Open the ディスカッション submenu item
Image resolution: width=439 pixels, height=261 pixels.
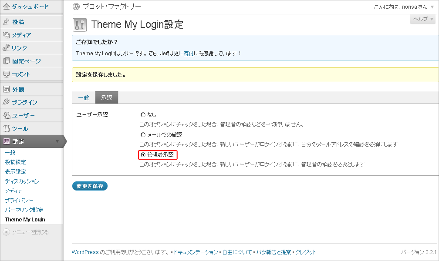[x=22, y=181]
